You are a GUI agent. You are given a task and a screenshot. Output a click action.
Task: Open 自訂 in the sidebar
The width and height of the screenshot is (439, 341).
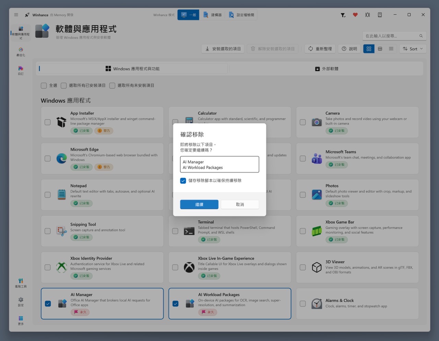pos(21,71)
